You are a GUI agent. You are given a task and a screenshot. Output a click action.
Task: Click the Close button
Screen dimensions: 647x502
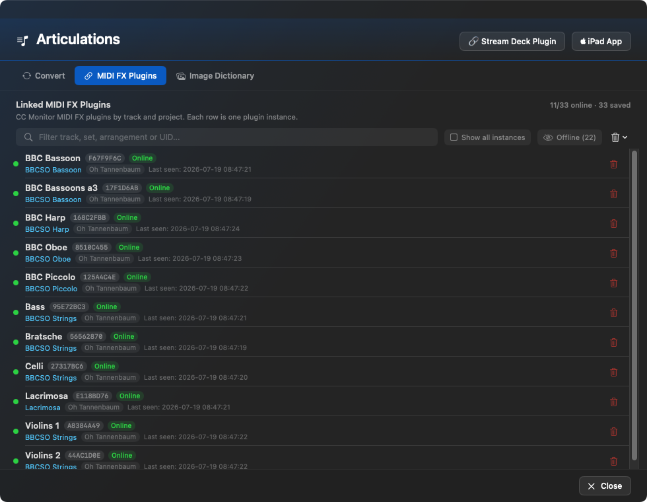[605, 486]
